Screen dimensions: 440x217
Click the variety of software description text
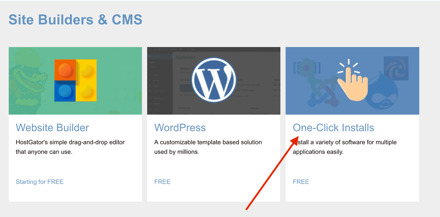[345, 147]
